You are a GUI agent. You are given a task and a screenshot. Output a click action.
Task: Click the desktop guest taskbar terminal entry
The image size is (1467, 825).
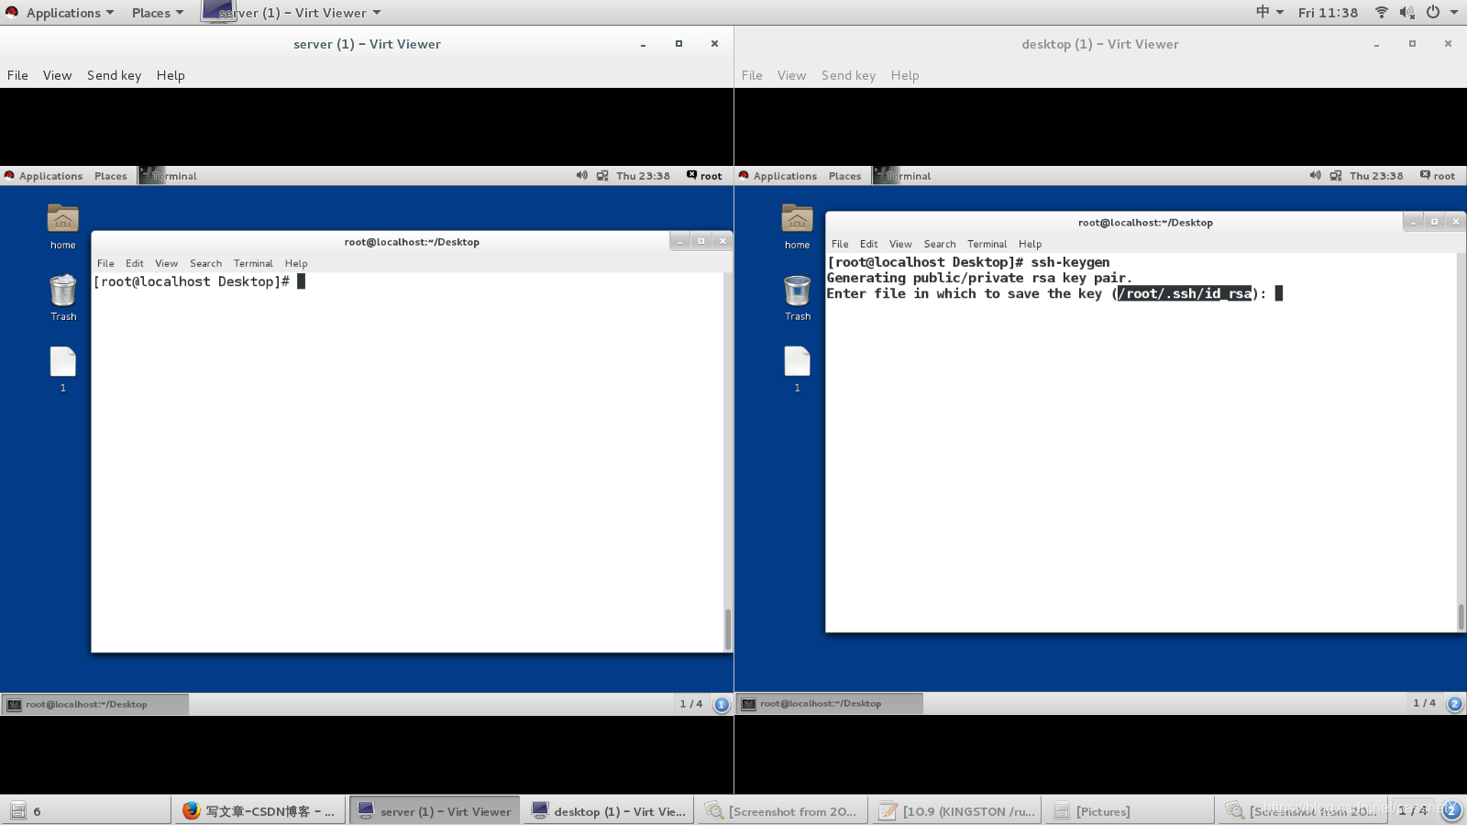(x=831, y=703)
